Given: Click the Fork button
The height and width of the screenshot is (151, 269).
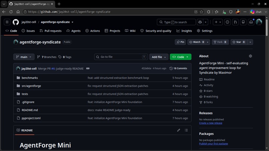Looking at the screenshot, I should point(220,42).
